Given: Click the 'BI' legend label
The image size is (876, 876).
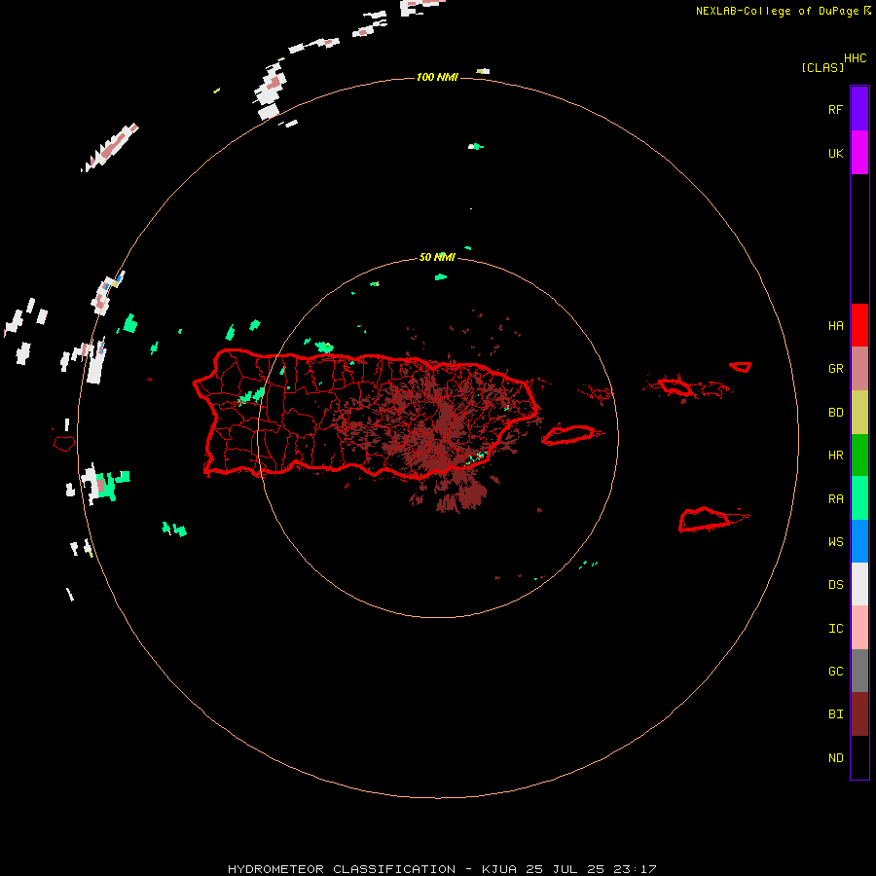Looking at the screenshot, I should (x=835, y=714).
